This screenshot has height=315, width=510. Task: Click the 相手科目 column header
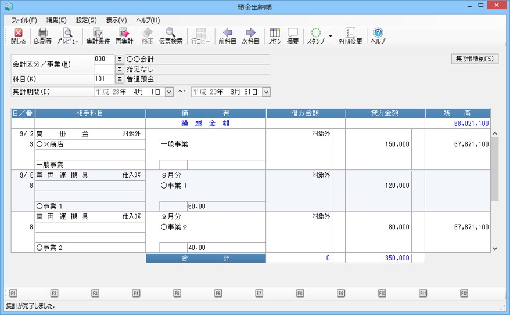click(90, 113)
